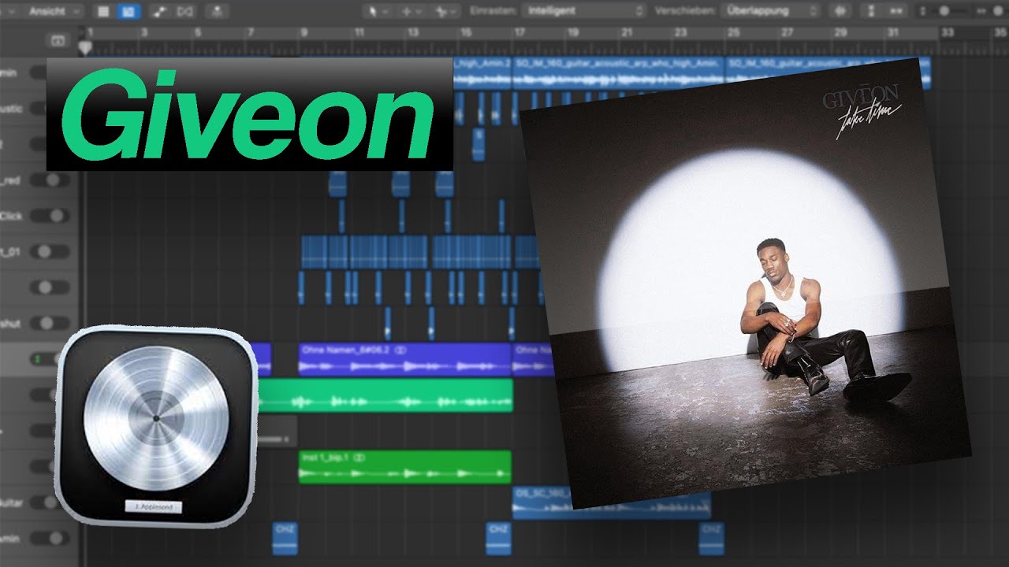Toggle the switch on the Click track
The height and width of the screenshot is (567, 1009).
(49, 216)
